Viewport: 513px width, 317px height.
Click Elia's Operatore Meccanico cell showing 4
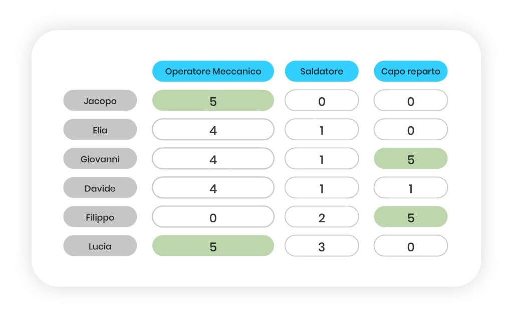213,130
